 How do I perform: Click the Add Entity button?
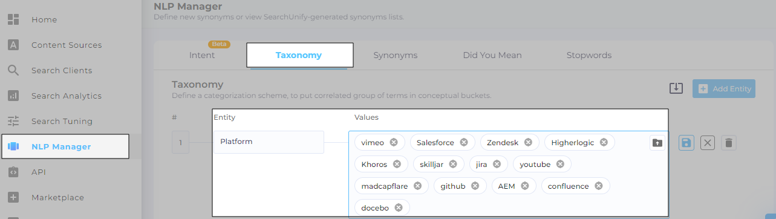click(x=724, y=88)
